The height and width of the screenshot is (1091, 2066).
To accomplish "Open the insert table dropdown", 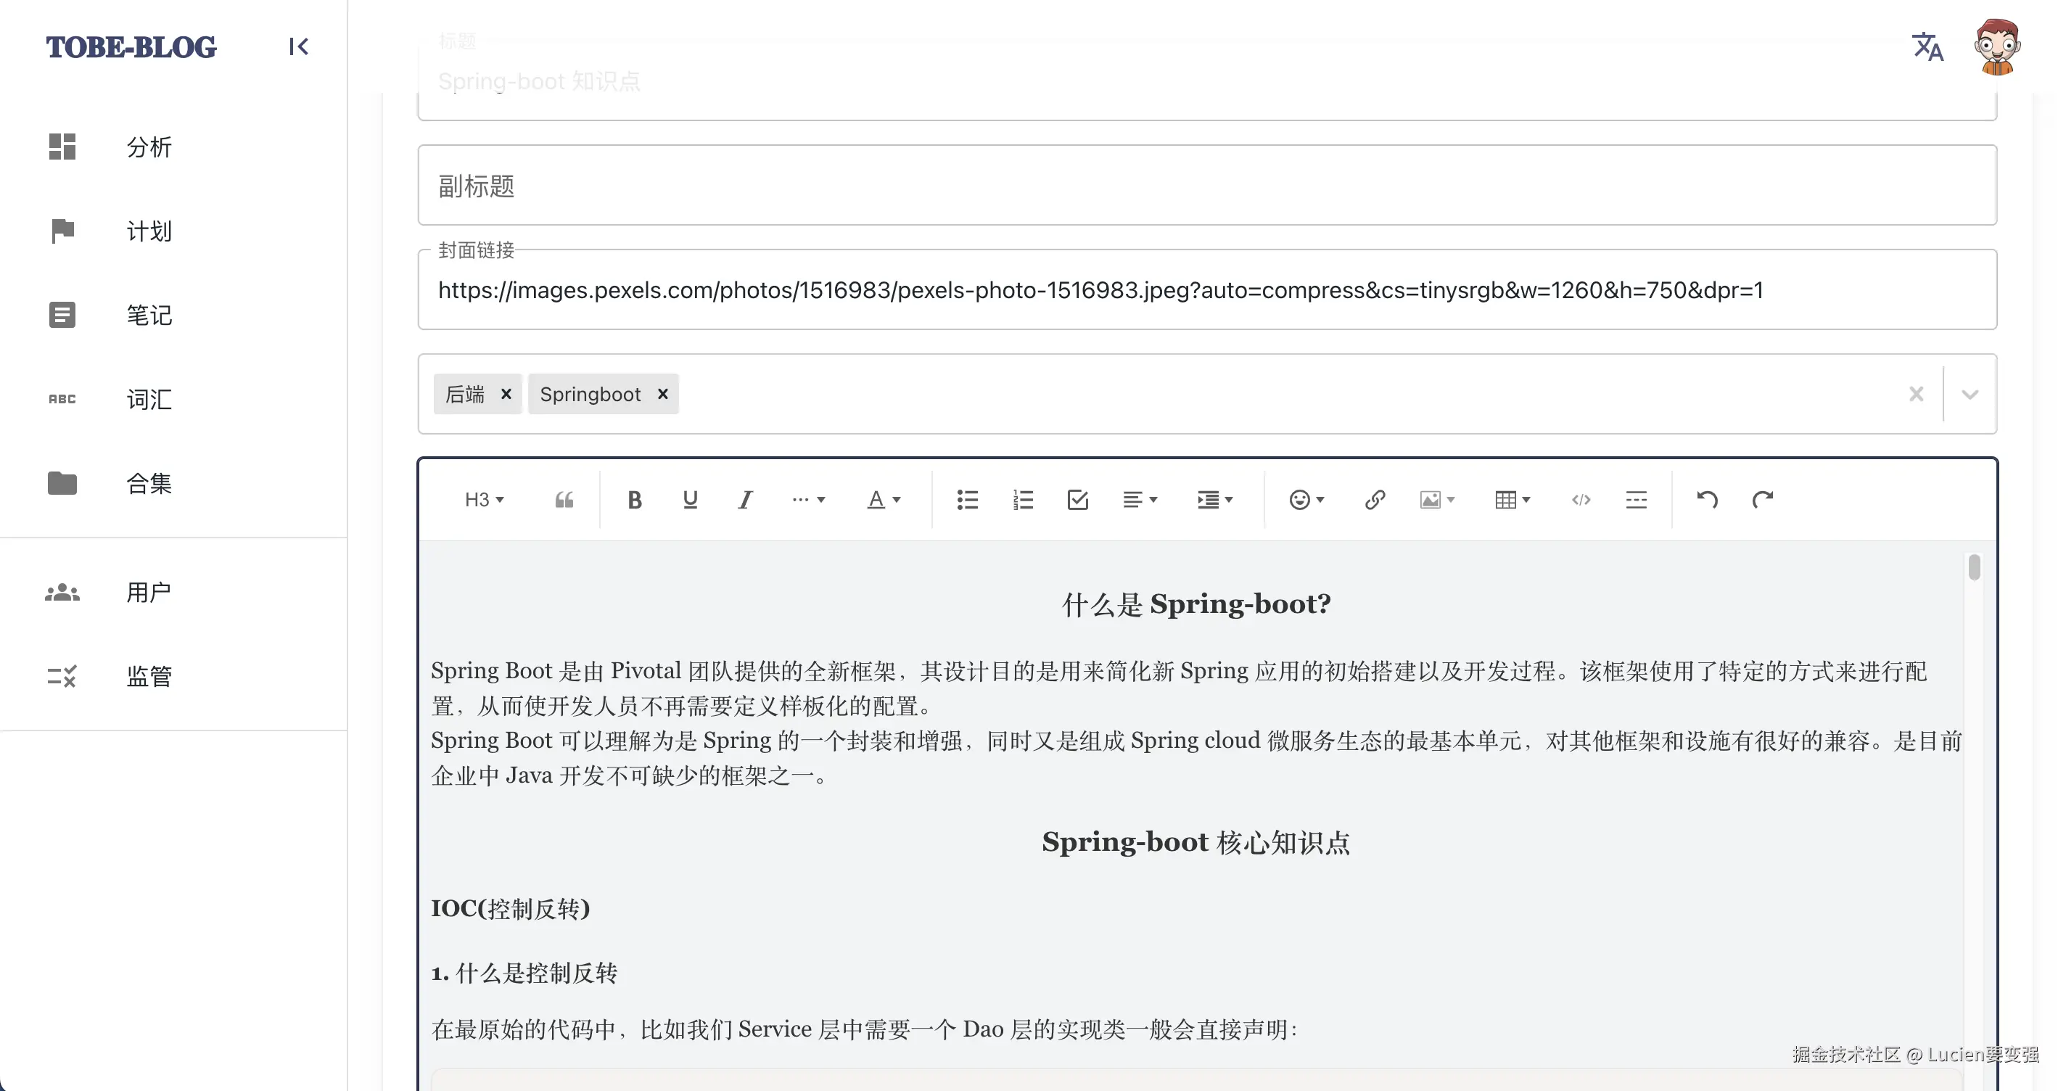I will click(1513, 500).
